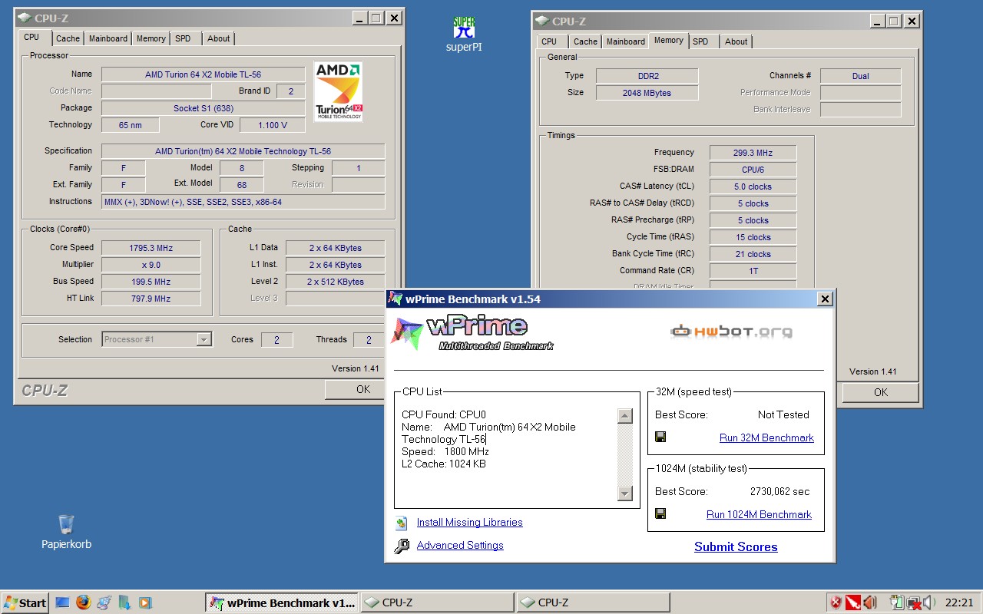
Task: Click the Show Desktop quick launch icon
Action: (63, 602)
